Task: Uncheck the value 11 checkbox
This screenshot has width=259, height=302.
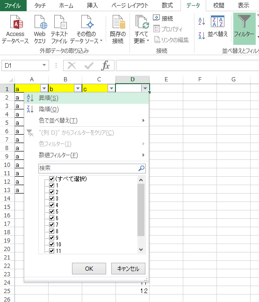Action: point(51,251)
